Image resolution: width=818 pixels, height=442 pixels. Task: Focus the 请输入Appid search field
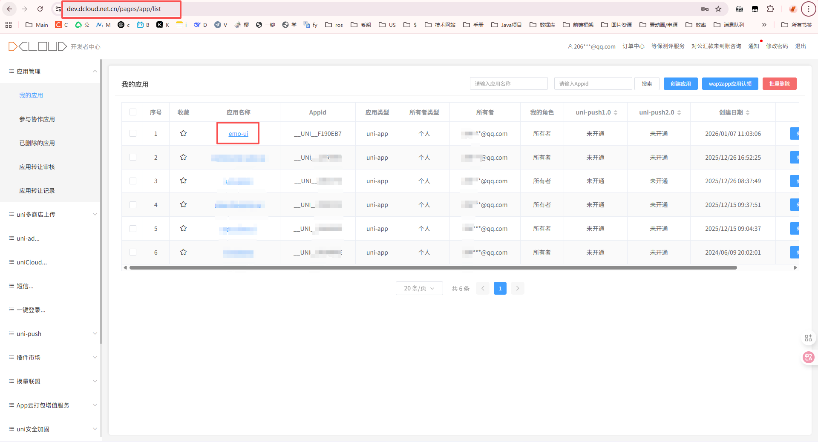pyautogui.click(x=593, y=83)
